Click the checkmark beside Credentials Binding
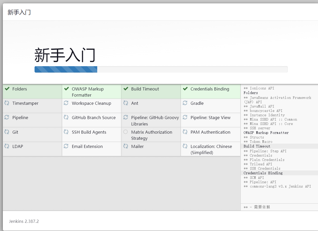 pos(185,89)
